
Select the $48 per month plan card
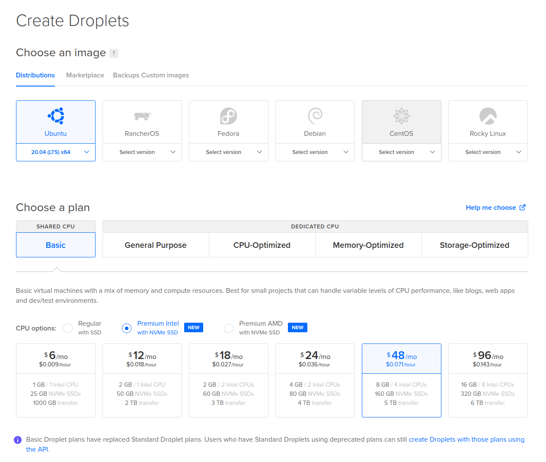401,380
